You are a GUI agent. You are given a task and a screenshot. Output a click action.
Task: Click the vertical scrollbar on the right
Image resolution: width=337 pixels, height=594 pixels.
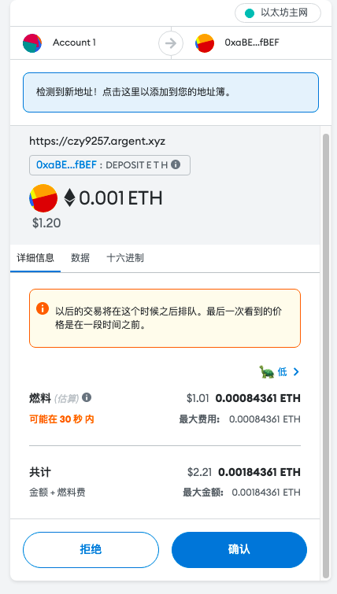[x=326, y=356]
